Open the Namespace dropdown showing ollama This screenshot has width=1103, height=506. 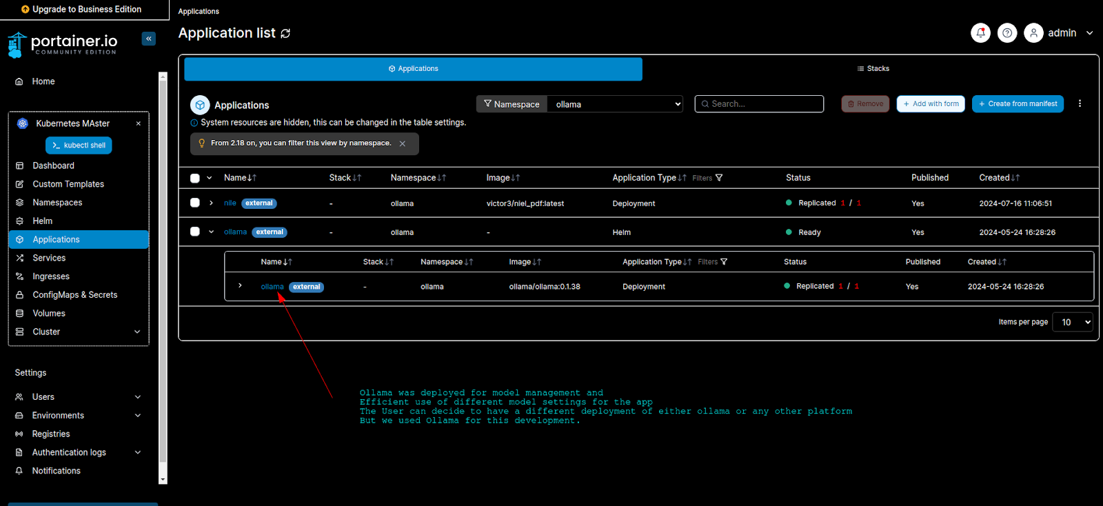point(615,104)
